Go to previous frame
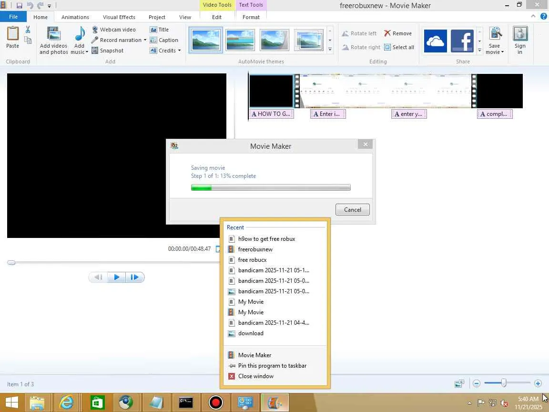The image size is (549, 412). click(x=98, y=277)
